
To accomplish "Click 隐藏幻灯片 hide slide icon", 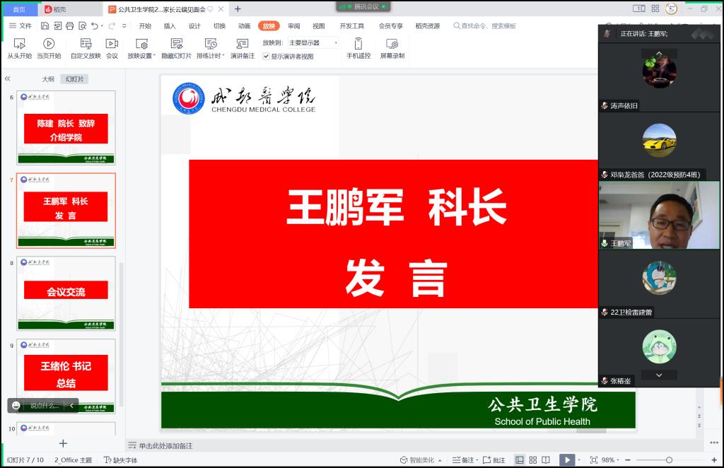I will pos(176,45).
